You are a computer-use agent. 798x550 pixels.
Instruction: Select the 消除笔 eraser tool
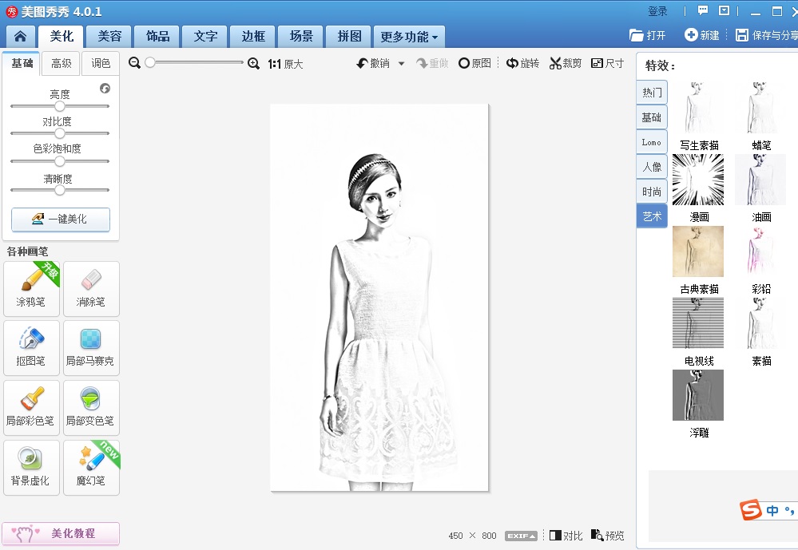91,288
